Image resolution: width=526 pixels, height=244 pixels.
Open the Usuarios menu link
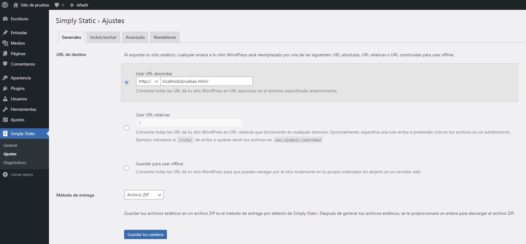click(x=19, y=99)
